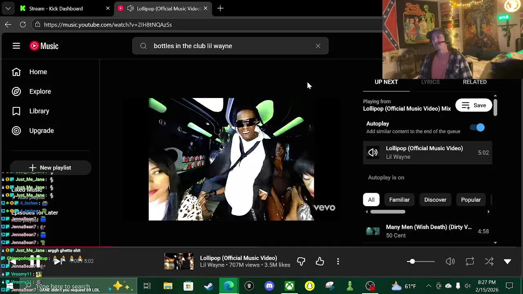Dislike the Lollipop song
This screenshot has height=294, width=523.
click(301, 261)
